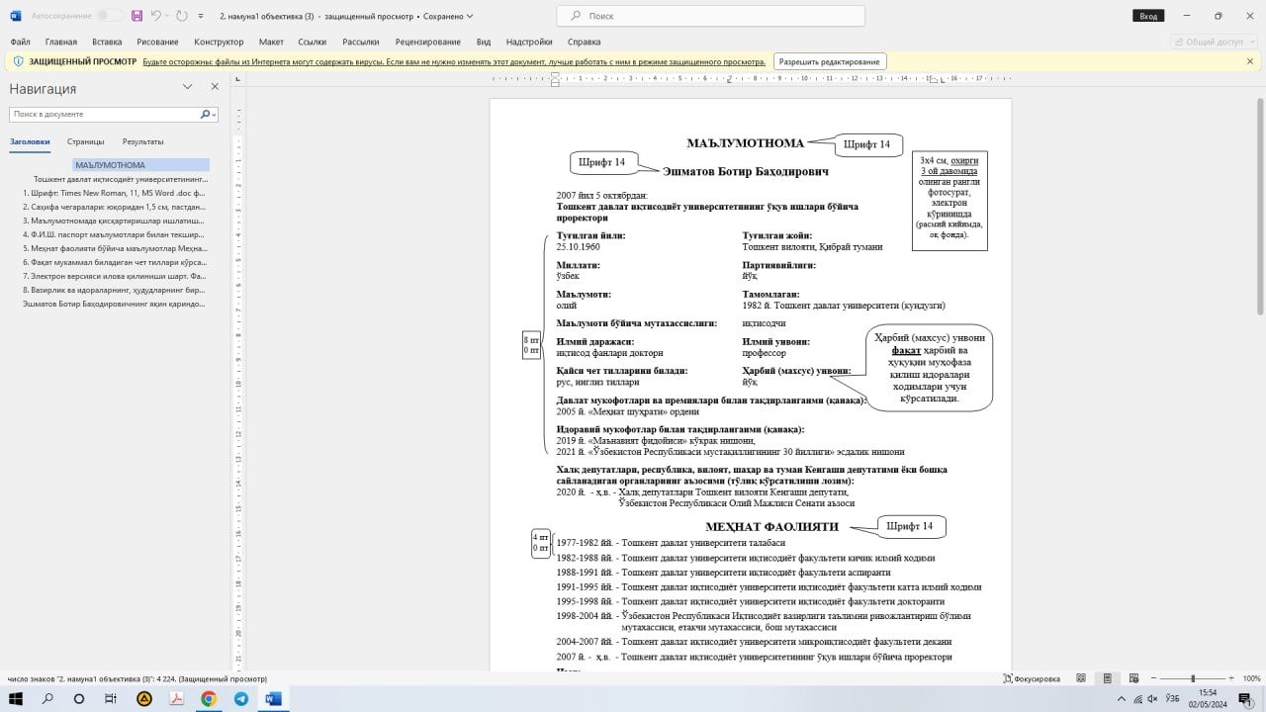Go to heading 2. Саҳифа чегаралари
1266x712 pixels.
(x=115, y=207)
